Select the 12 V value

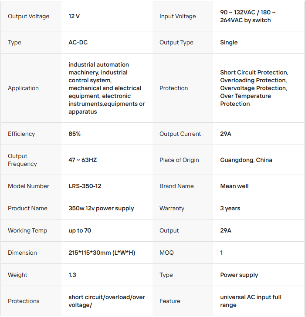click(x=74, y=17)
